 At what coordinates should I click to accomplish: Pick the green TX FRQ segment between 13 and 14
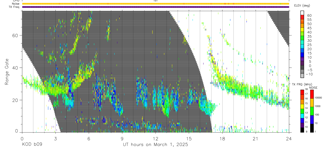pyautogui.click(x=302, y=111)
